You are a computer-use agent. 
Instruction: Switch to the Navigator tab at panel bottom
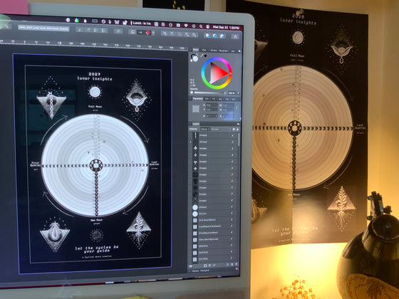(205, 271)
